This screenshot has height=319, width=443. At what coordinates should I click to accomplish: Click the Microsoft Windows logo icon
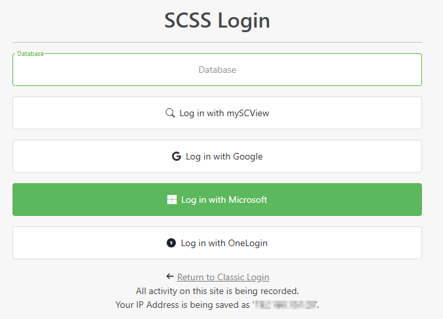point(172,200)
